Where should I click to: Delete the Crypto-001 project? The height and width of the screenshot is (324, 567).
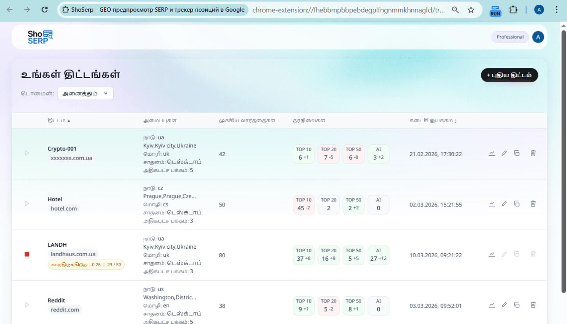(533, 153)
